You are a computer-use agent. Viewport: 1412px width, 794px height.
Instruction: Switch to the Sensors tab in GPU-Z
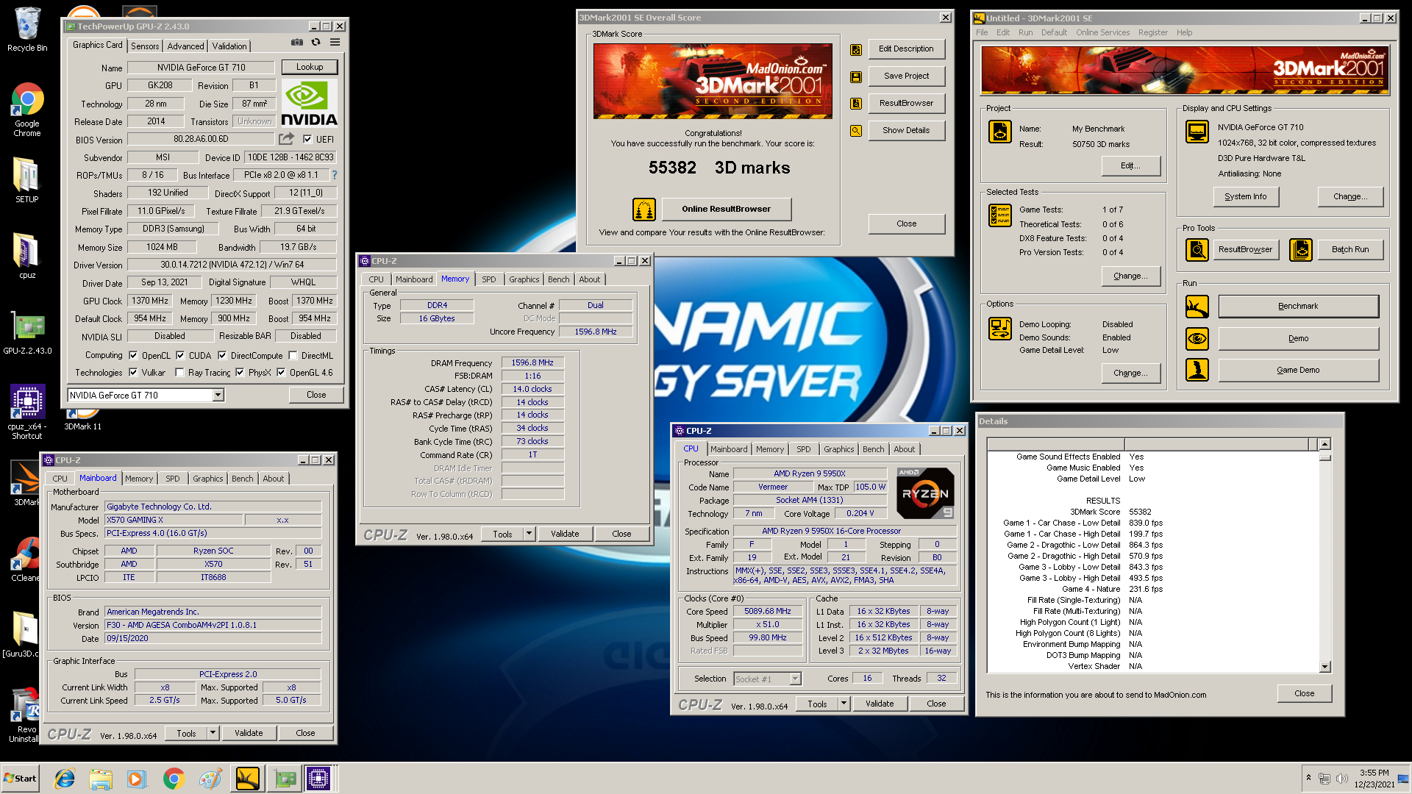[145, 46]
